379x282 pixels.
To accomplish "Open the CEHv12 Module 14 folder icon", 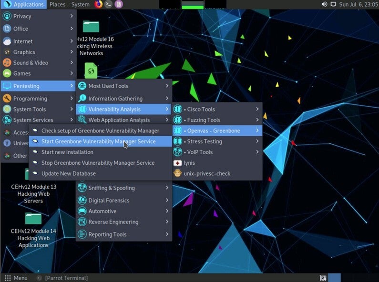I will point(33,219).
